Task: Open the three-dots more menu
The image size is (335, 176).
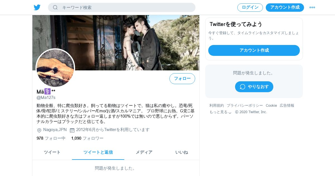Action: coord(312,8)
